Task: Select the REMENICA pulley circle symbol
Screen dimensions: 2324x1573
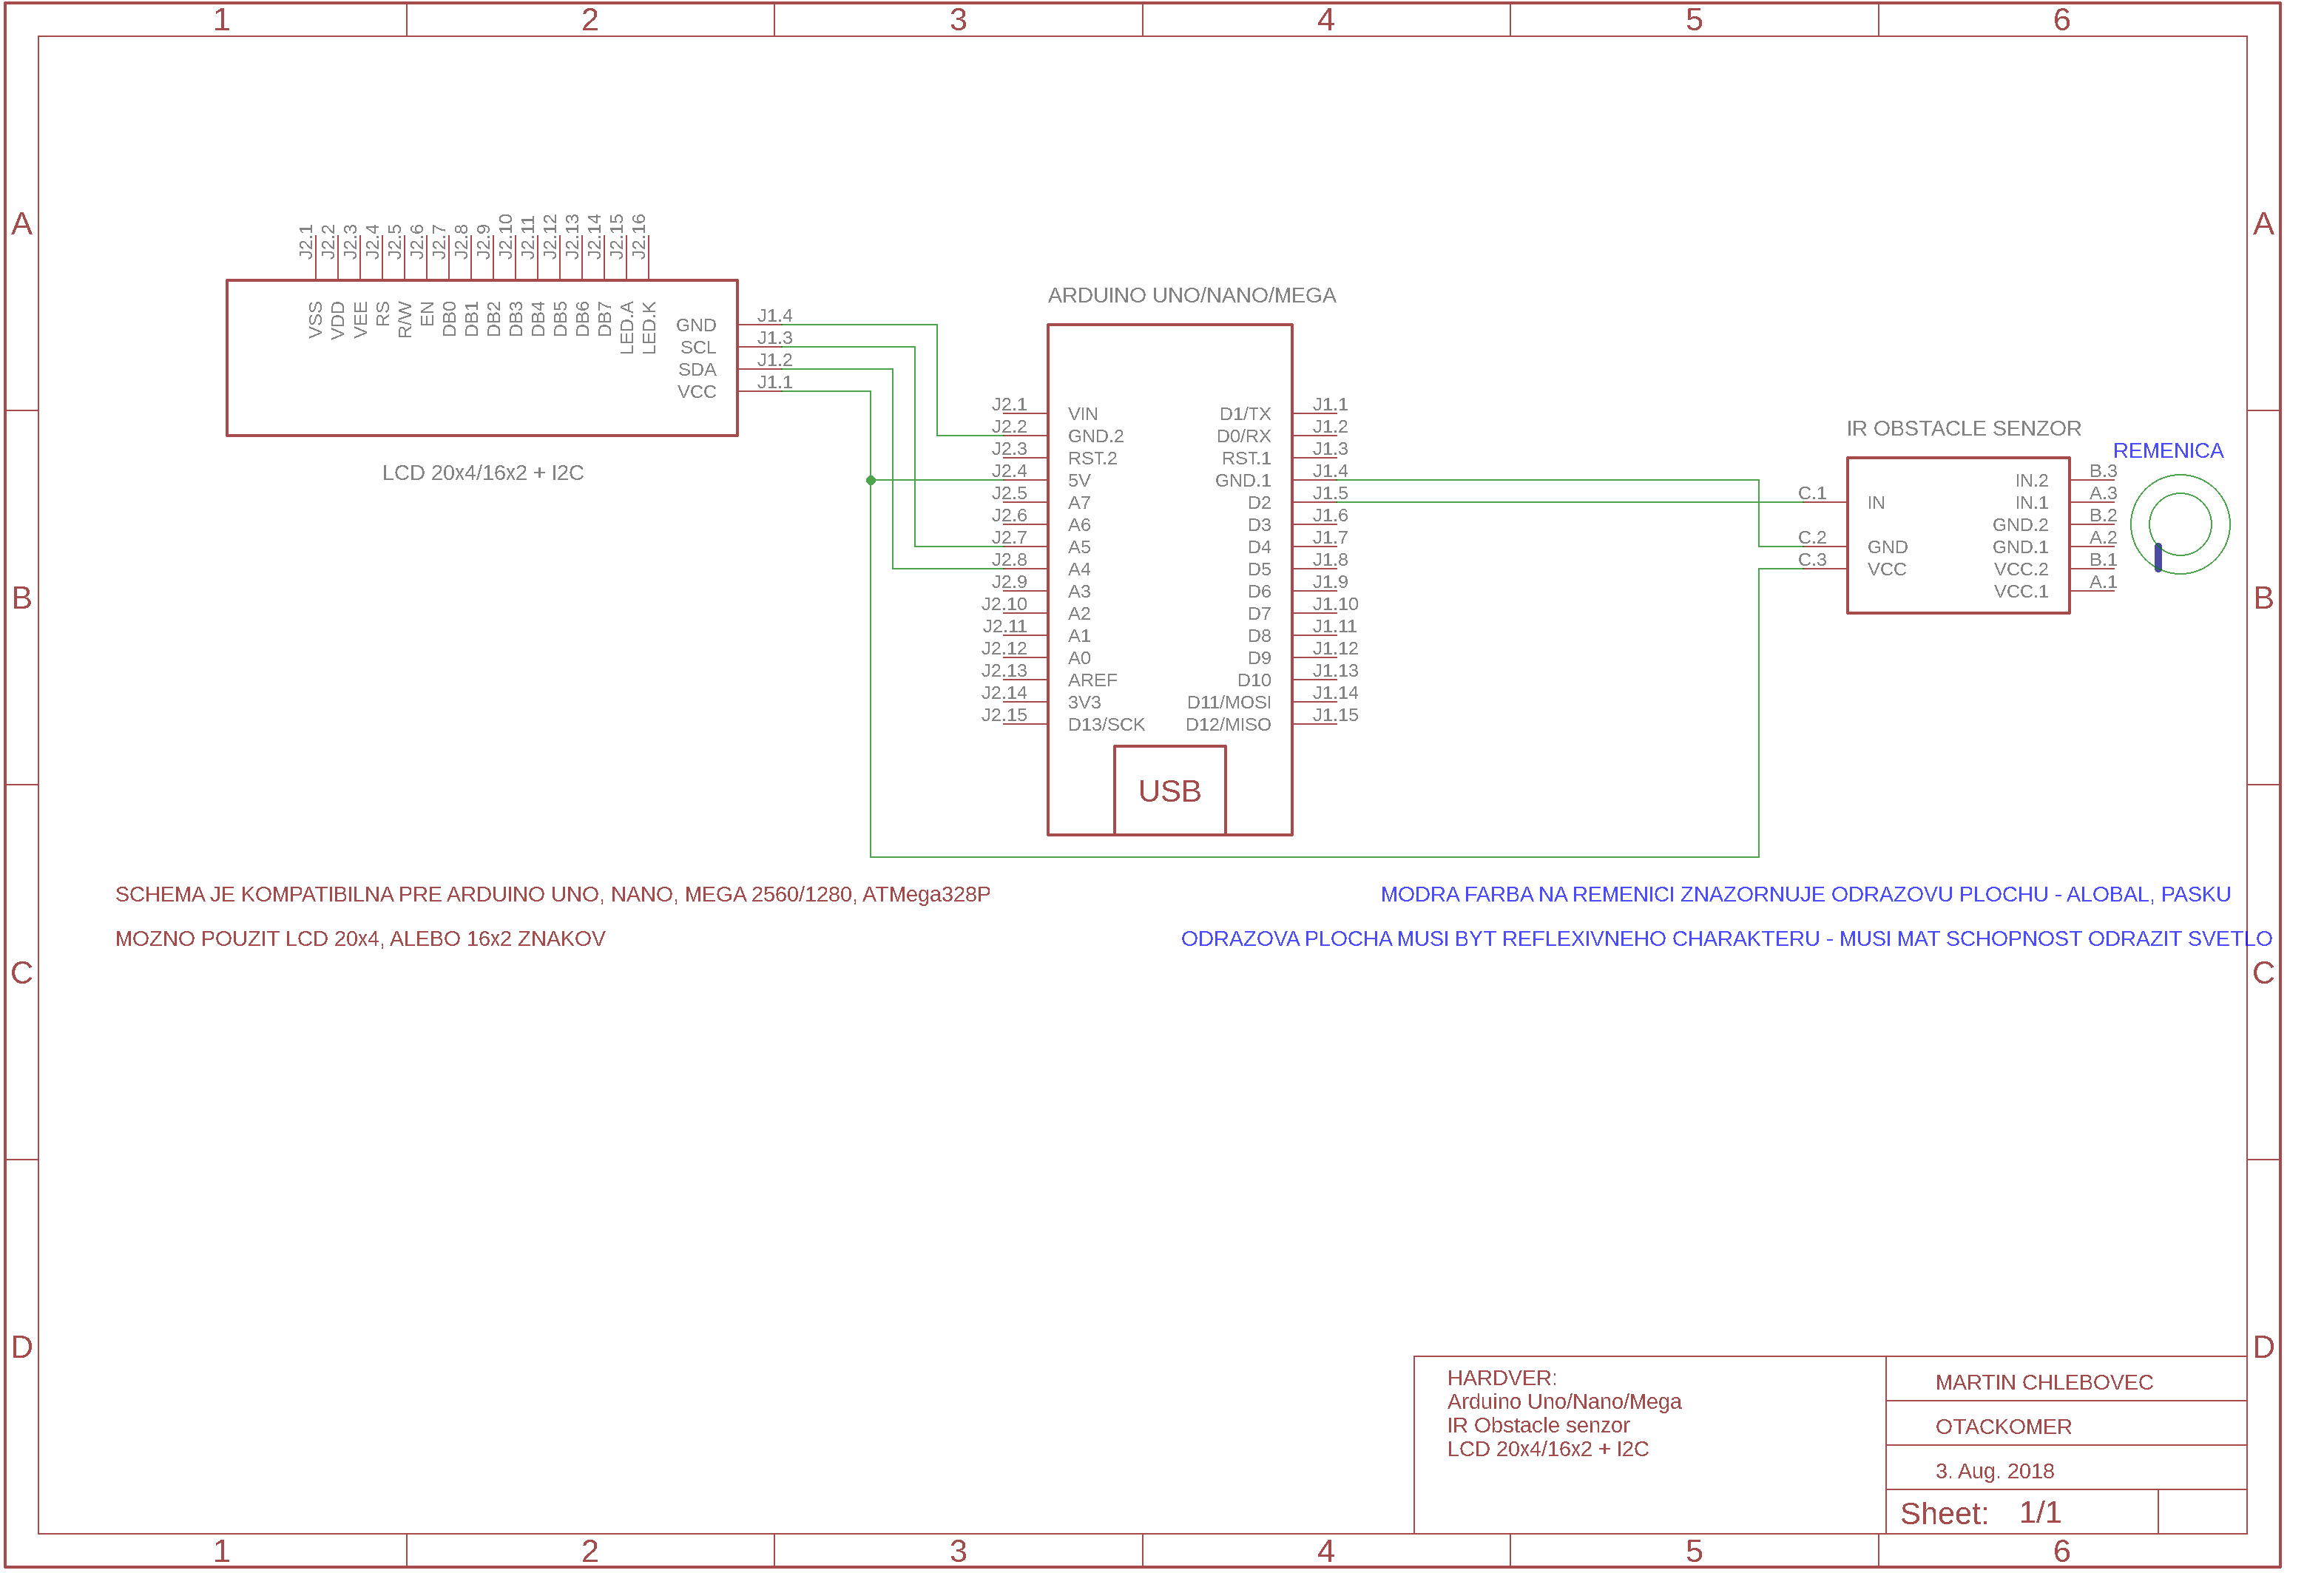Action: pos(2180,524)
